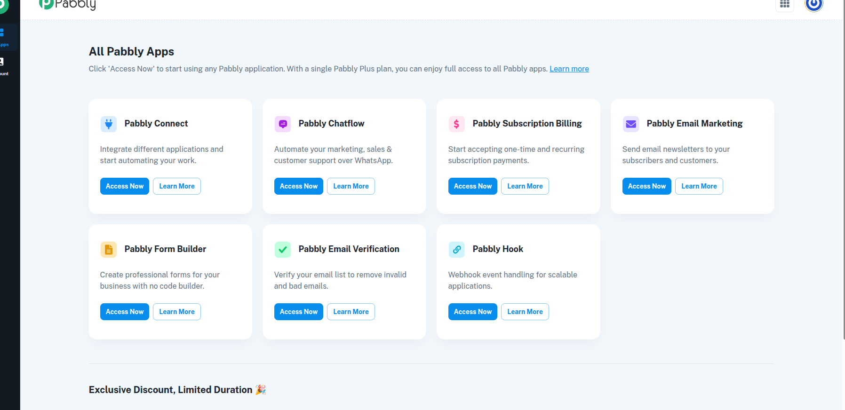Click the Email Verification checkmark icon

(283, 250)
